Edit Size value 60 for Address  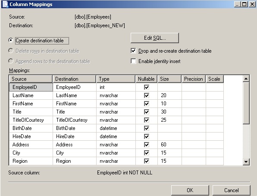(169, 145)
